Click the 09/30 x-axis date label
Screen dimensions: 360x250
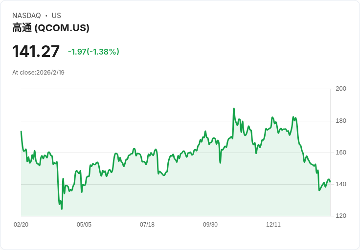(210, 224)
